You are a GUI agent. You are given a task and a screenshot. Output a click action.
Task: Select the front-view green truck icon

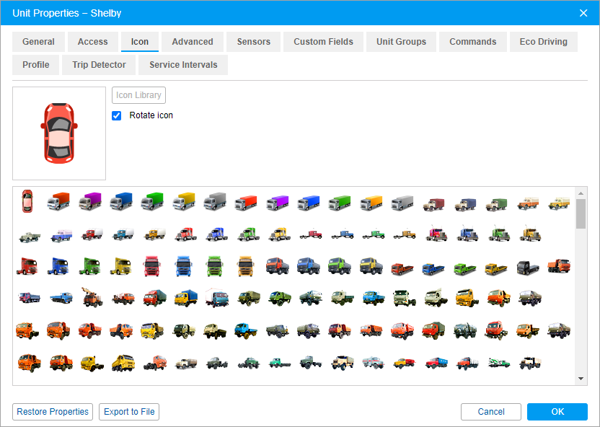[215, 266]
